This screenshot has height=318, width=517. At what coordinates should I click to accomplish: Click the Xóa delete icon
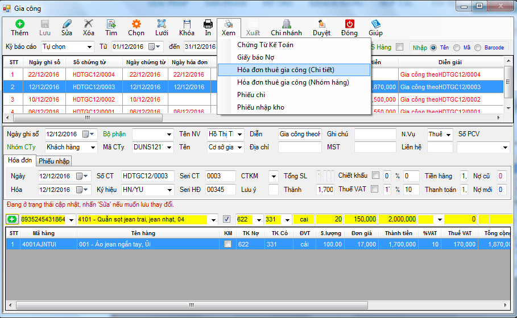[x=88, y=24]
